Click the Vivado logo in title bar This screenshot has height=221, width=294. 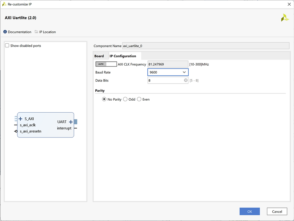(4, 4)
